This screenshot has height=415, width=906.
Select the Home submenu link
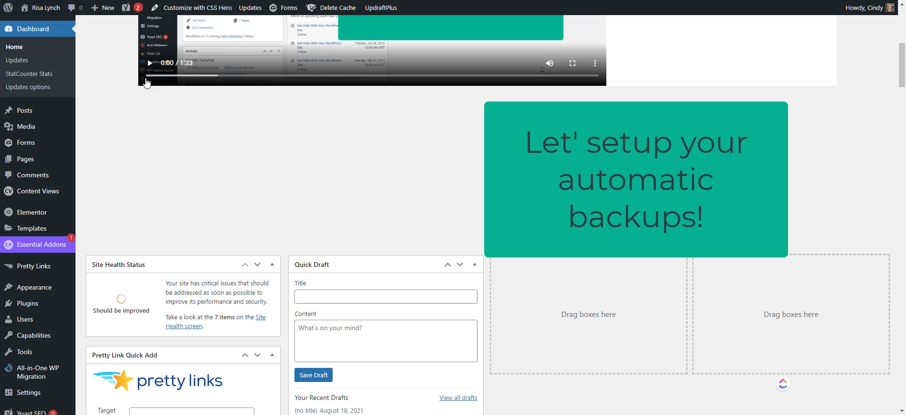(x=14, y=47)
